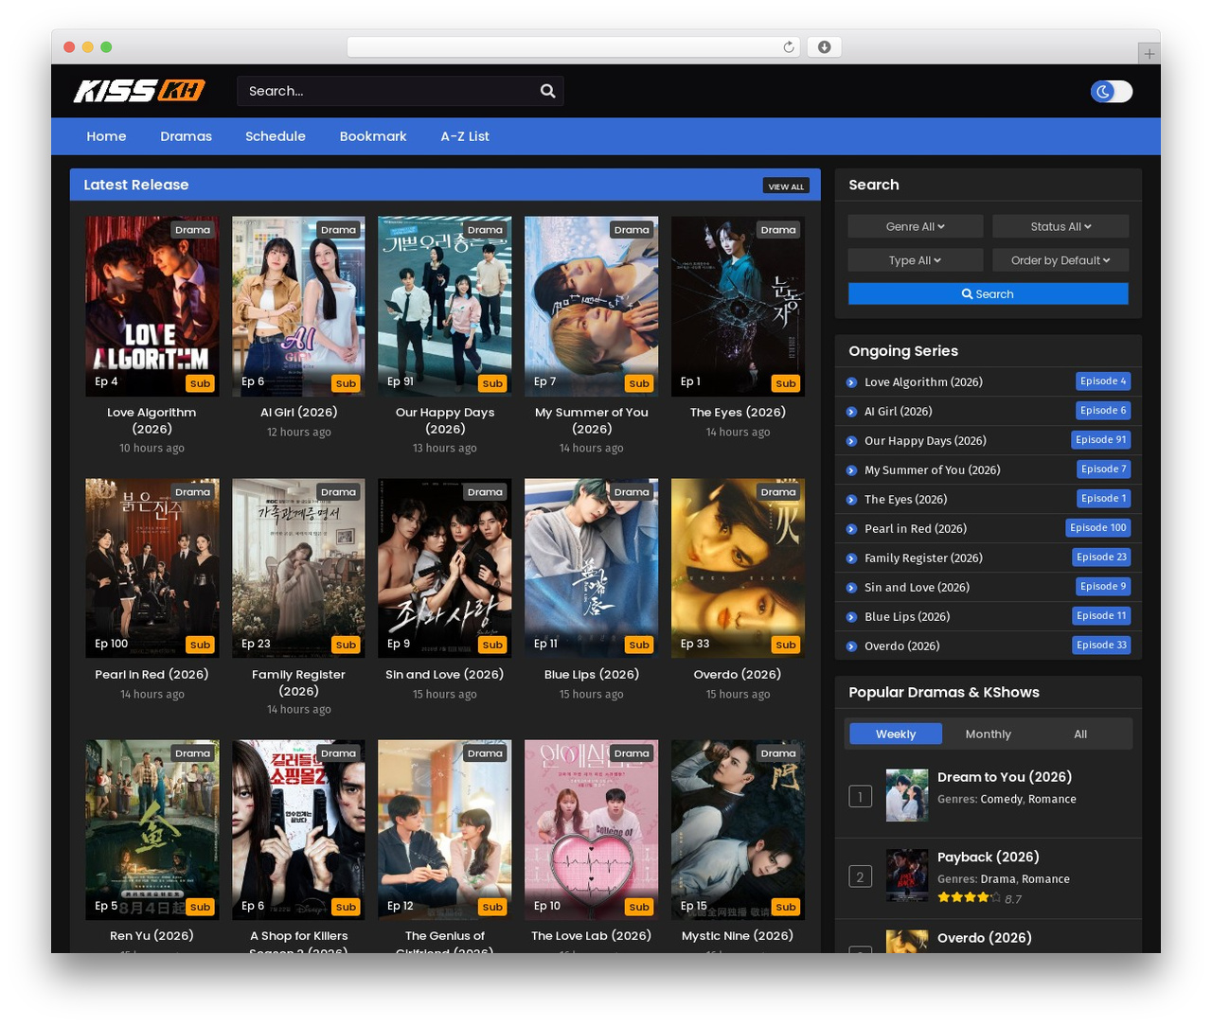This screenshot has width=1212, height=1026.
Task: Open the Genre All dropdown
Action: point(916,226)
